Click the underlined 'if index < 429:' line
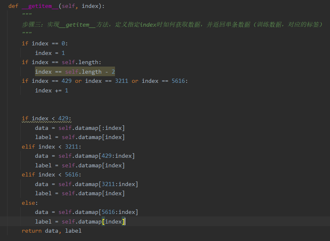Viewport: 330px width, 241px height. (47, 119)
